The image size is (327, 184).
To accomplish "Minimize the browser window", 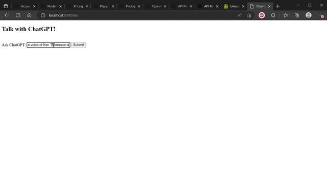I will point(298,5).
